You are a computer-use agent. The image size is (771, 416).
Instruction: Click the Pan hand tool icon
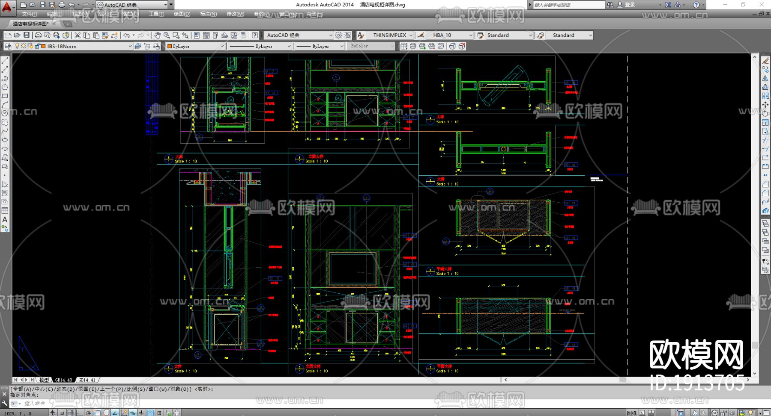click(x=158, y=35)
